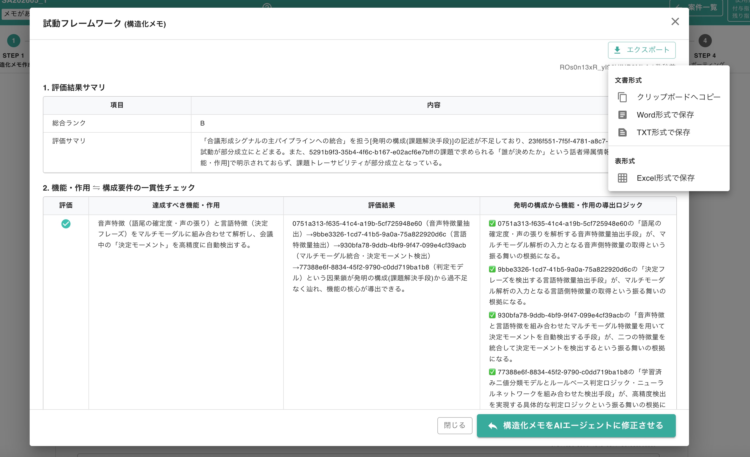Click 2. 機能・作用 ≒ 構成要件の一貫性チェック heading
The image size is (750, 457).
pos(119,188)
